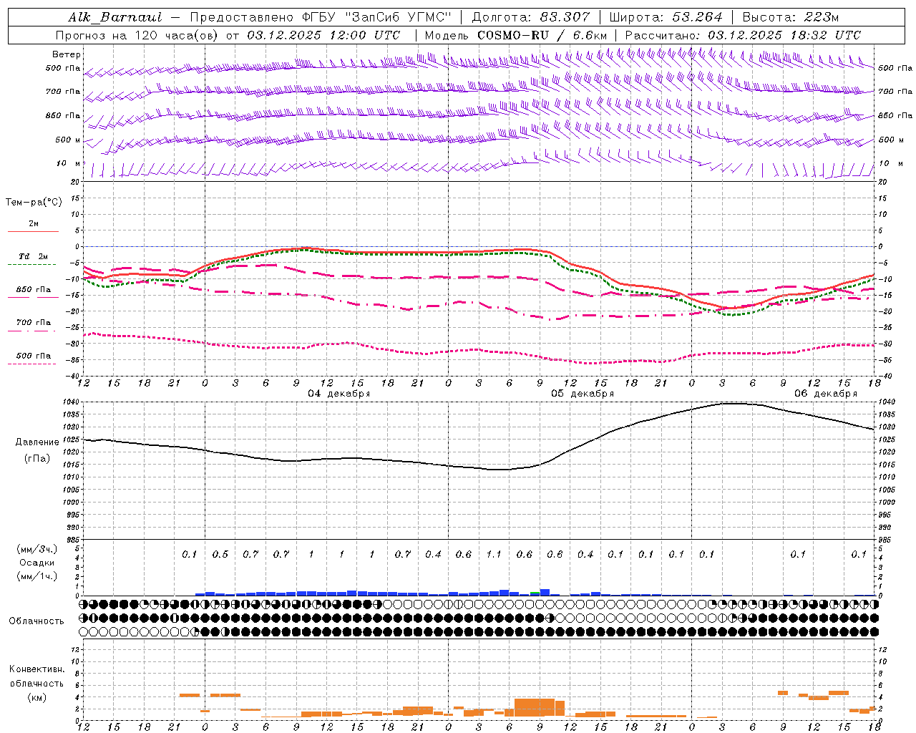Select the Высота: 223м header entry
916x733 pixels.
point(790,17)
